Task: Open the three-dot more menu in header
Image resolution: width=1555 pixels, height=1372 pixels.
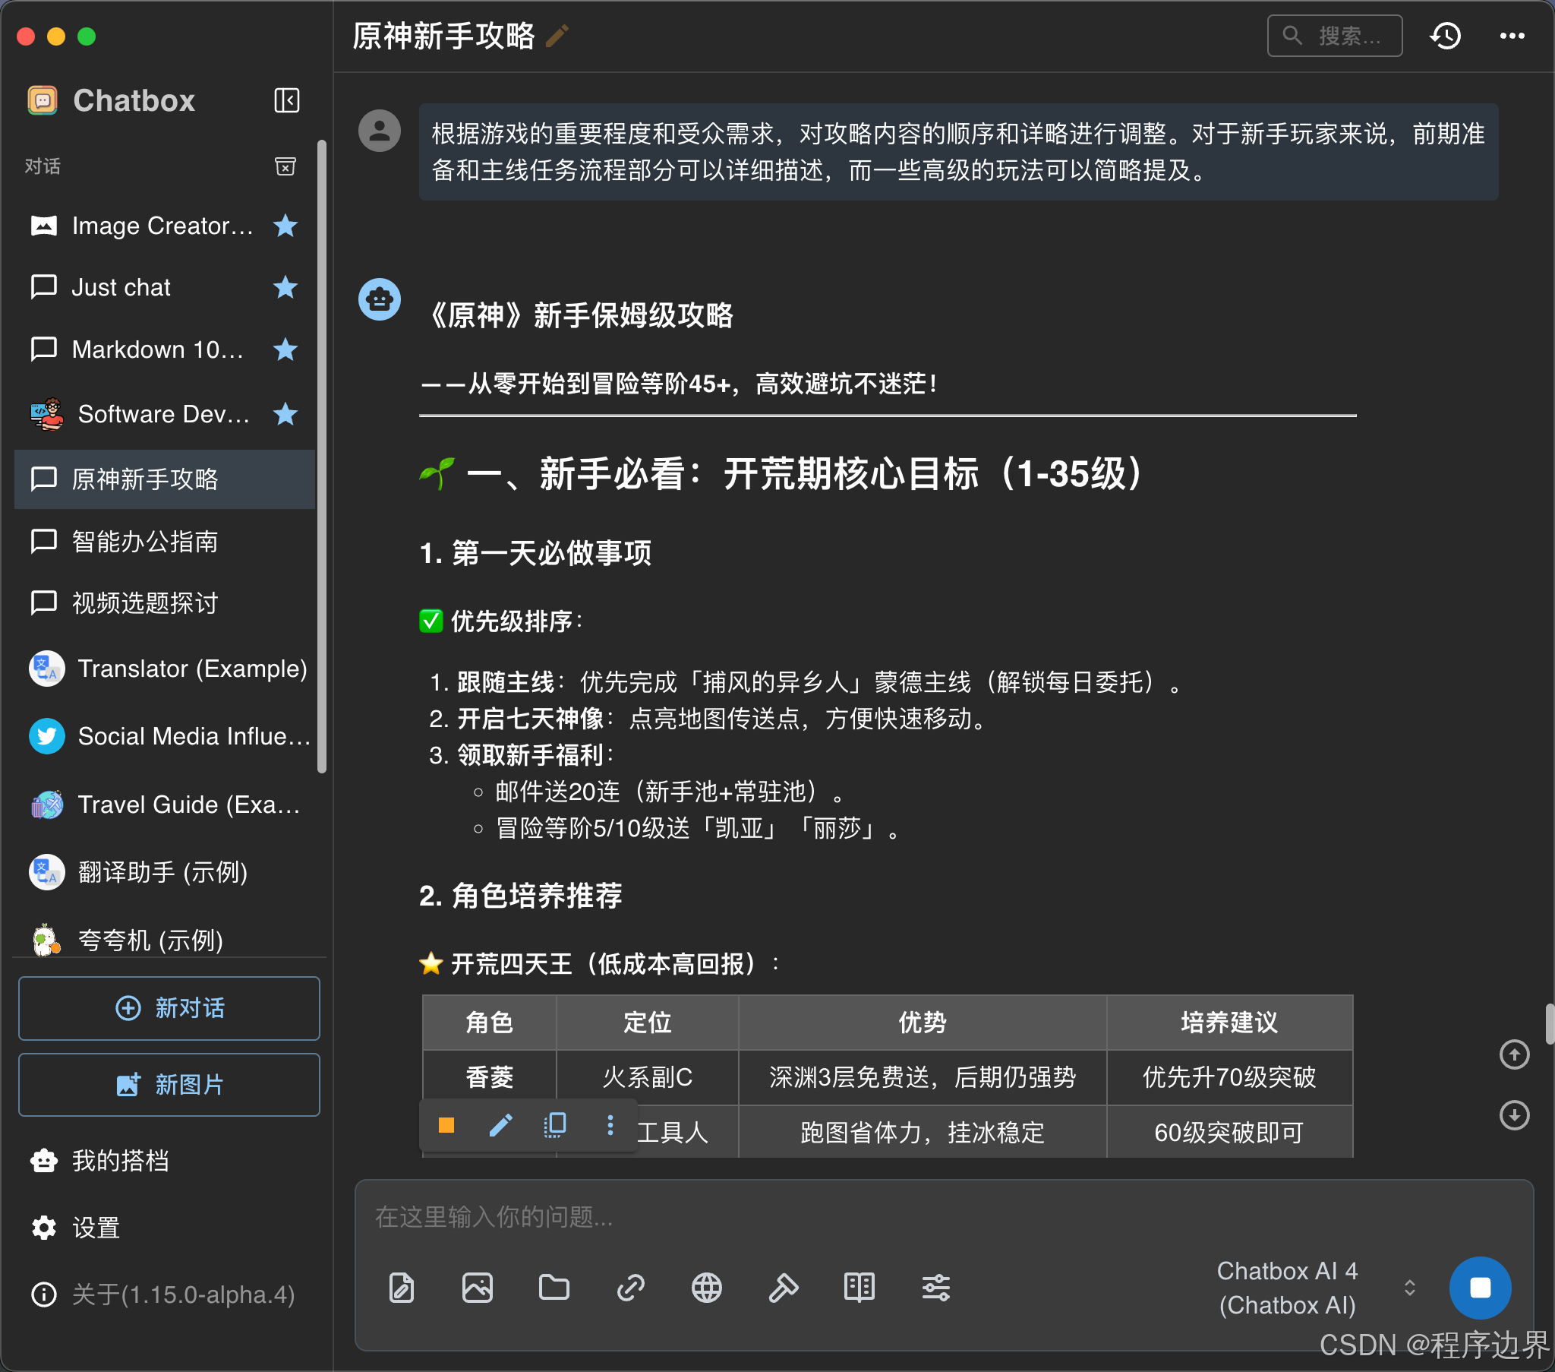Action: [1512, 36]
